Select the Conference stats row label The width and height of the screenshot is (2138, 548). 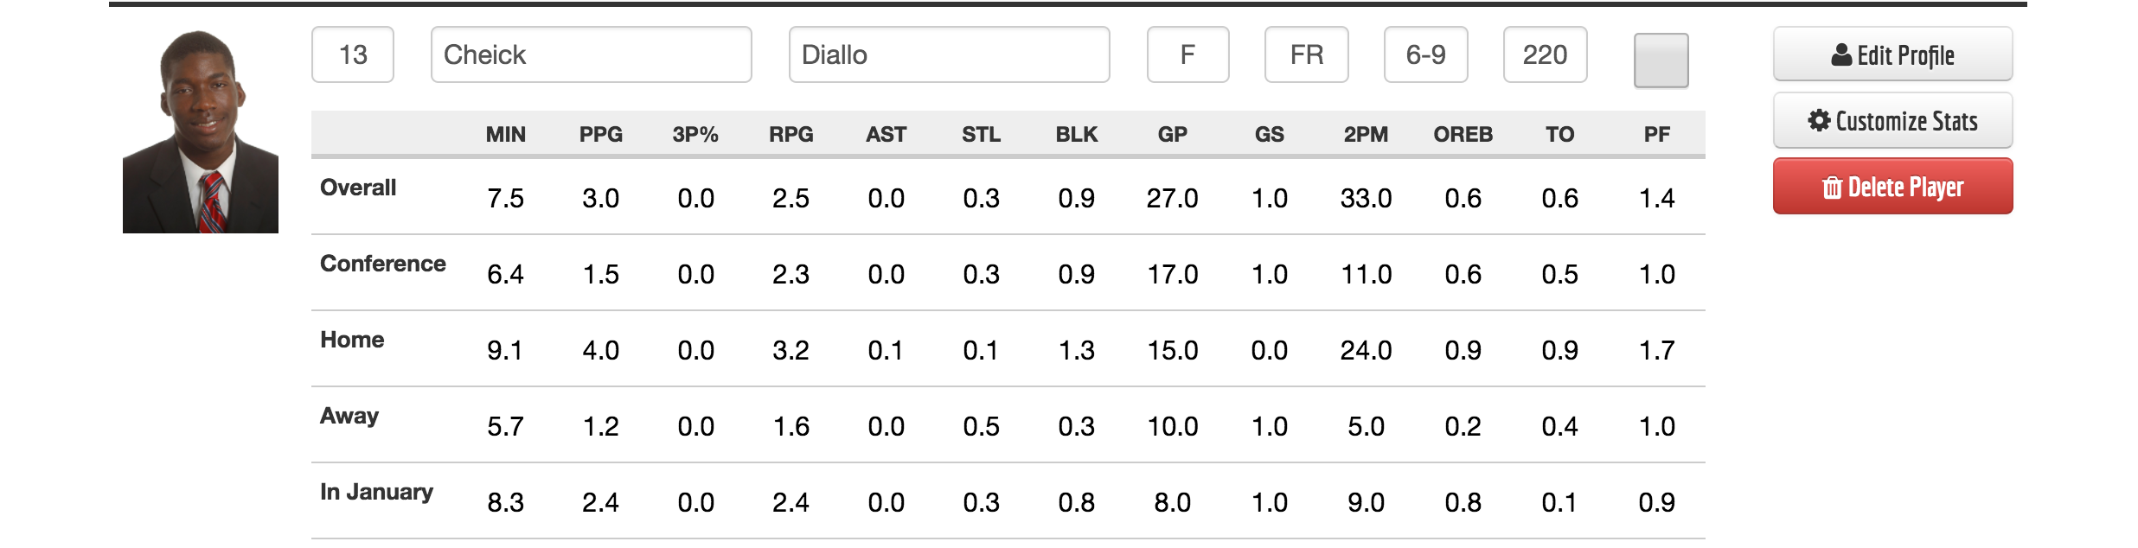tap(383, 264)
